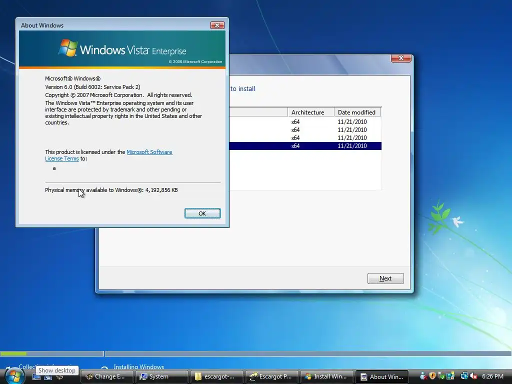Select the highlighted x64 row dated 11/21/2010
Image resolution: width=512 pixels, height=384 pixels.
coord(305,146)
